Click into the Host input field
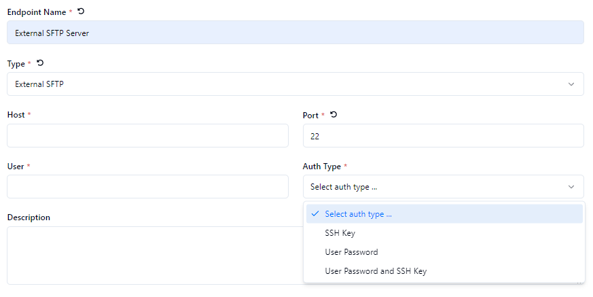This screenshot has width=593, height=297. click(x=147, y=136)
